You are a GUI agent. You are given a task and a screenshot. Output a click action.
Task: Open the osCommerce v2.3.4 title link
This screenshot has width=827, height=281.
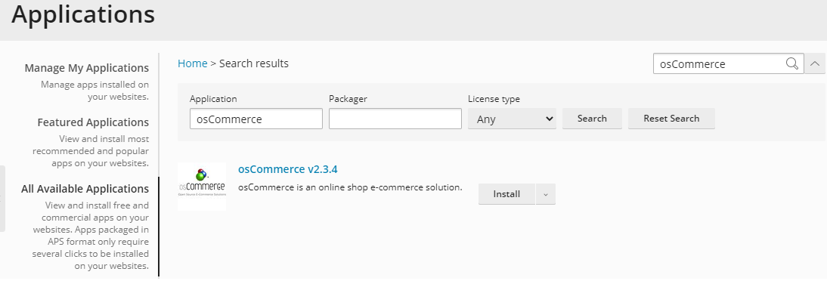[287, 169]
